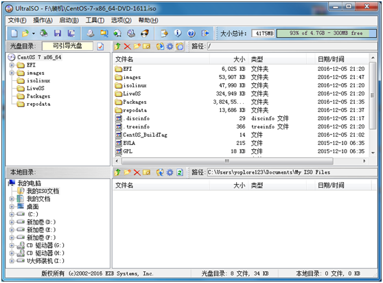The image size is (383, 283).
Task: Sort disc files by 类型 column
Action: pyautogui.click(x=277, y=59)
